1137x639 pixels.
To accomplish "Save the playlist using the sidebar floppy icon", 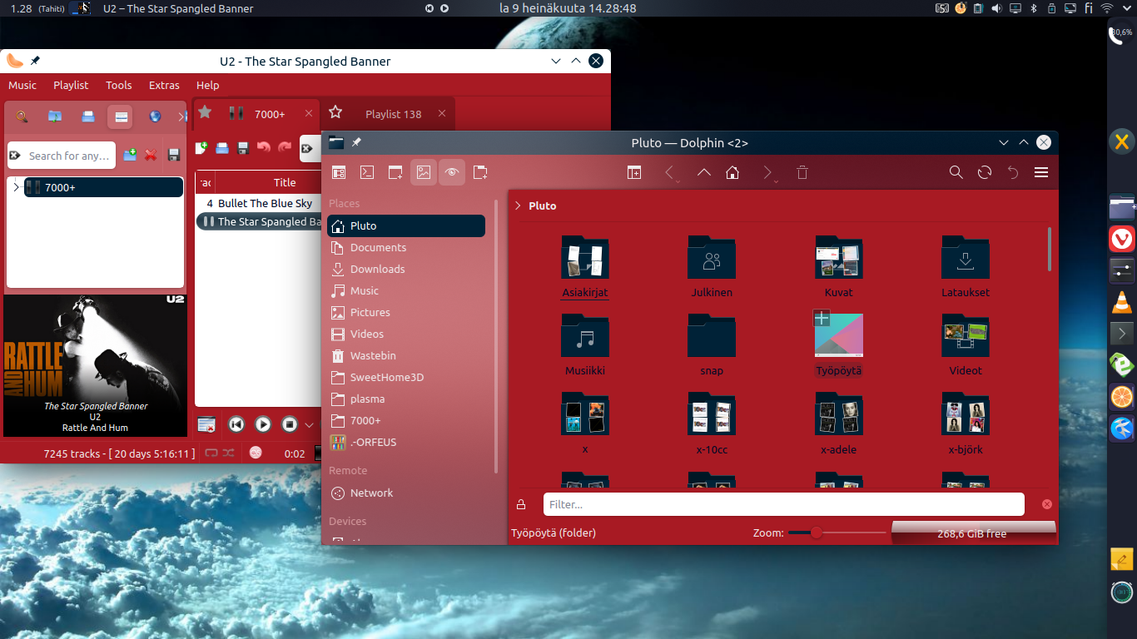I will tap(174, 155).
